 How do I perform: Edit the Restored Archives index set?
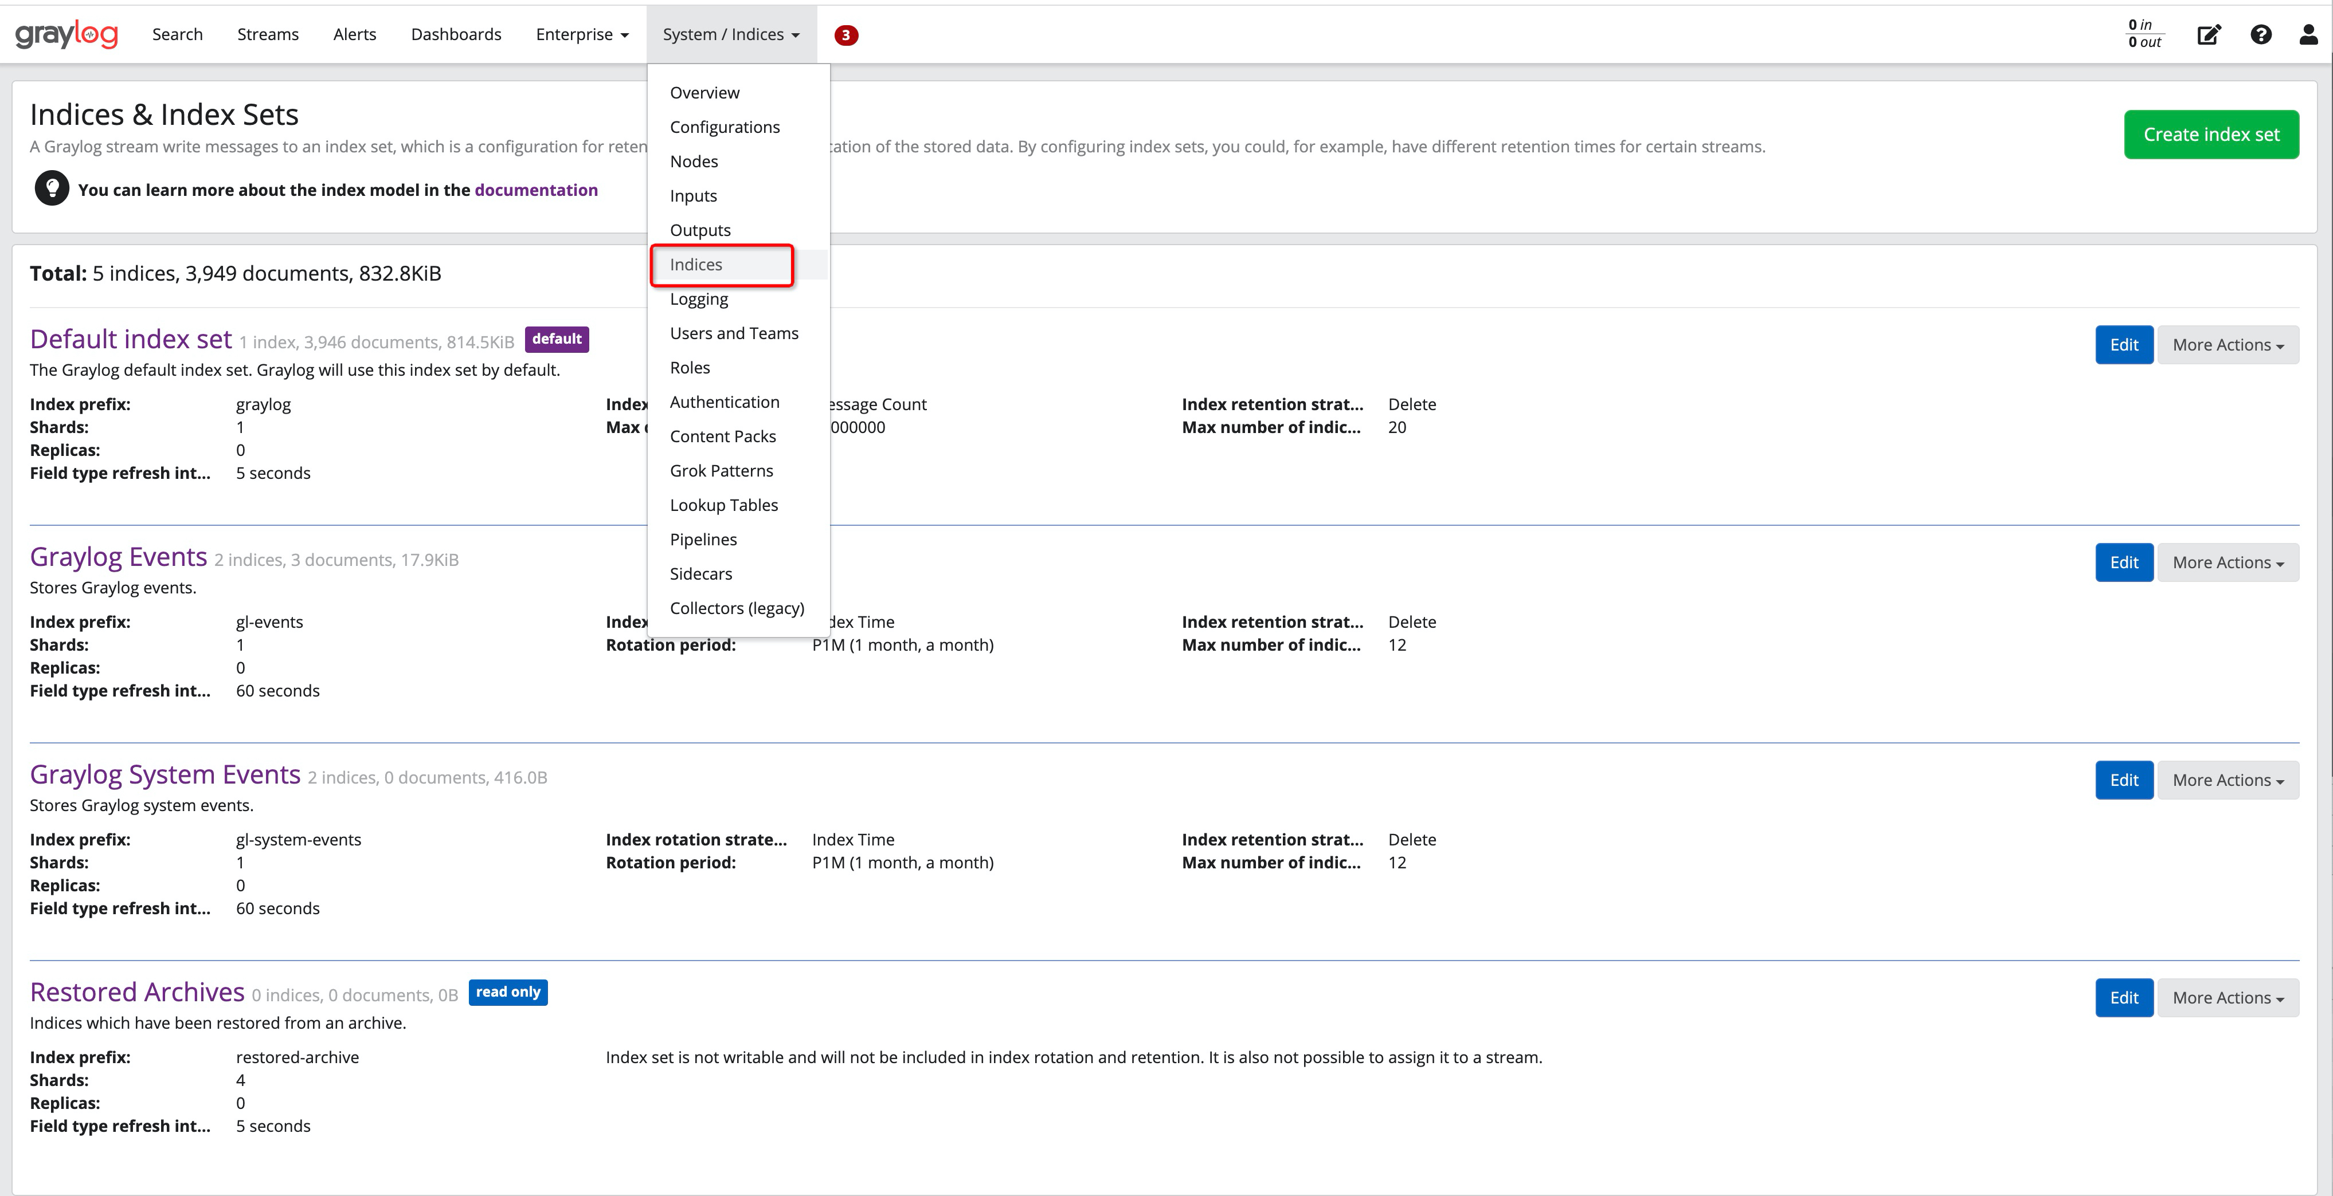point(2124,997)
